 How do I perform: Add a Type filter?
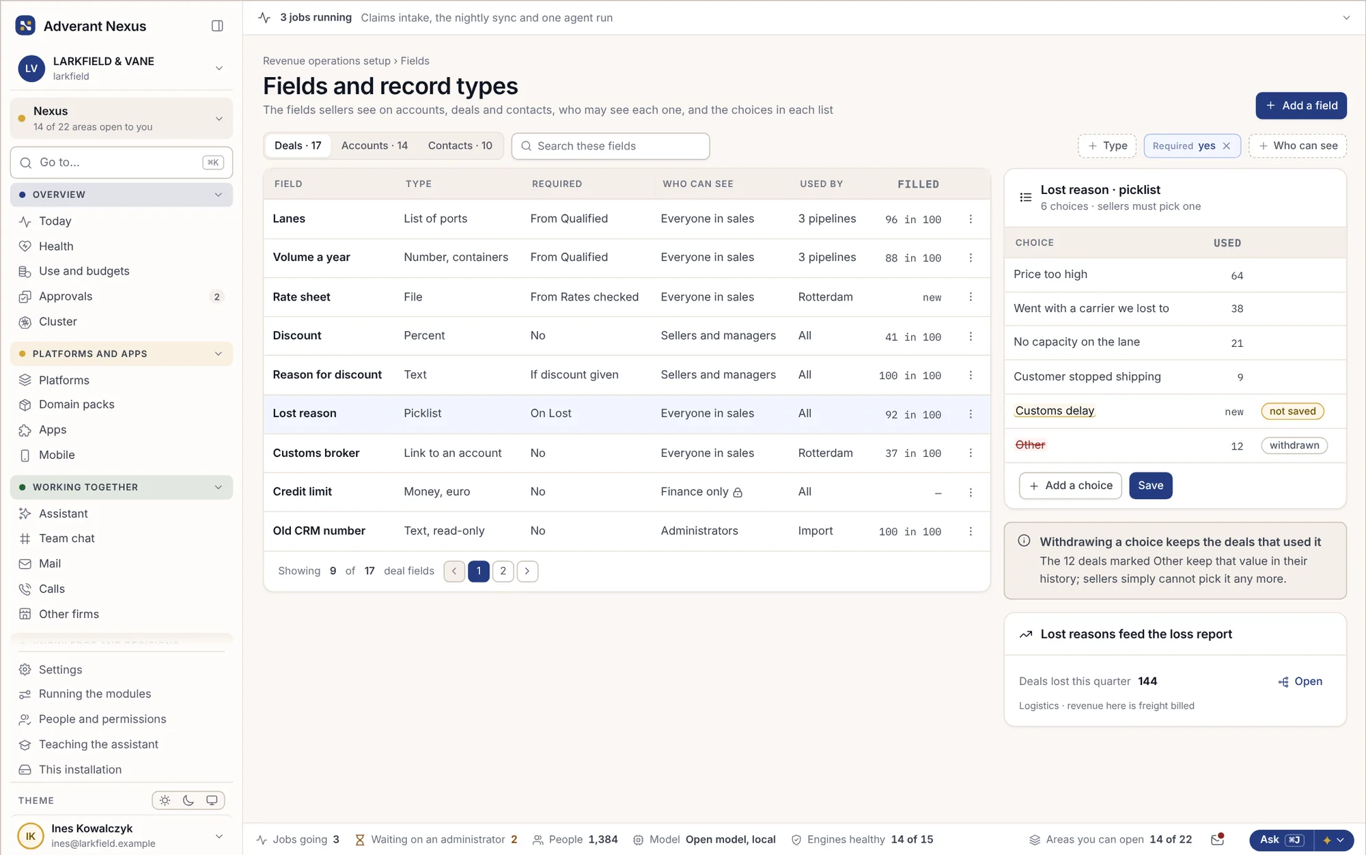point(1107,146)
